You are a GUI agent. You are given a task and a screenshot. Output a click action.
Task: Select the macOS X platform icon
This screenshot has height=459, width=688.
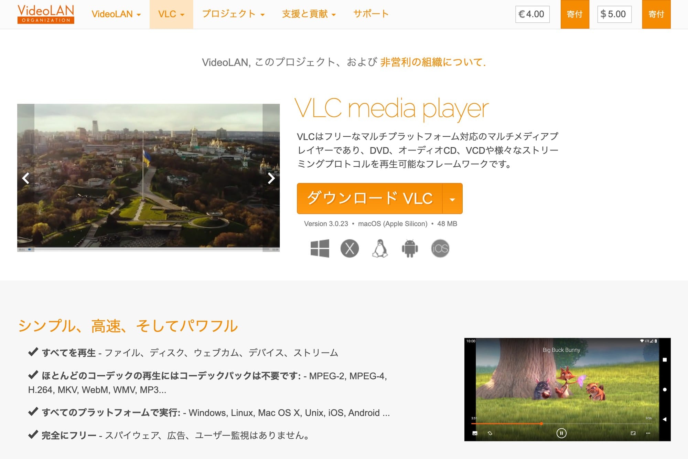point(350,249)
